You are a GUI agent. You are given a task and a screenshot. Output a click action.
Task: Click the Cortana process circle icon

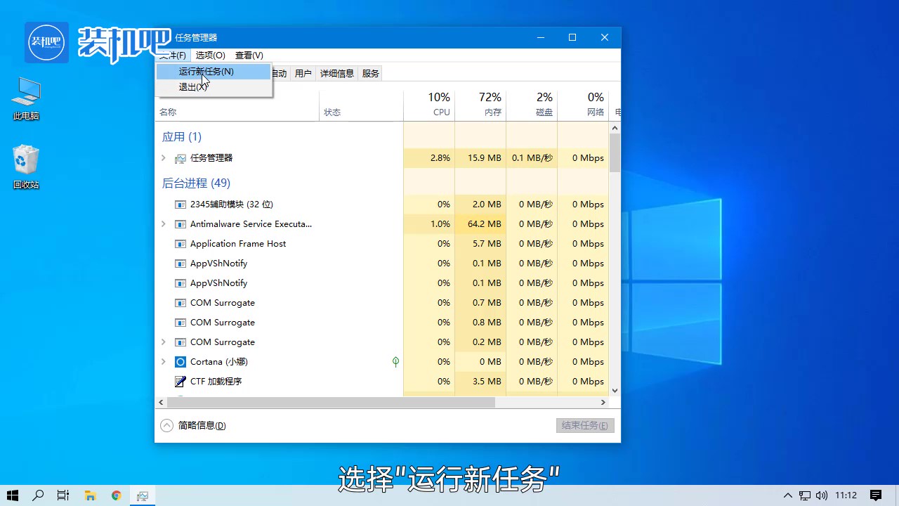(181, 362)
